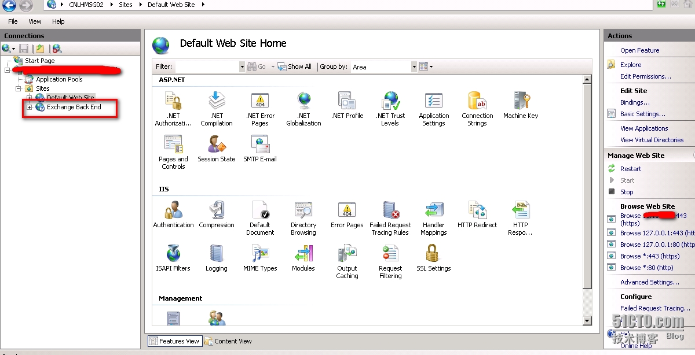Image resolution: width=695 pixels, height=355 pixels.
Task: Click Explore in Actions pane
Action: [631, 65]
